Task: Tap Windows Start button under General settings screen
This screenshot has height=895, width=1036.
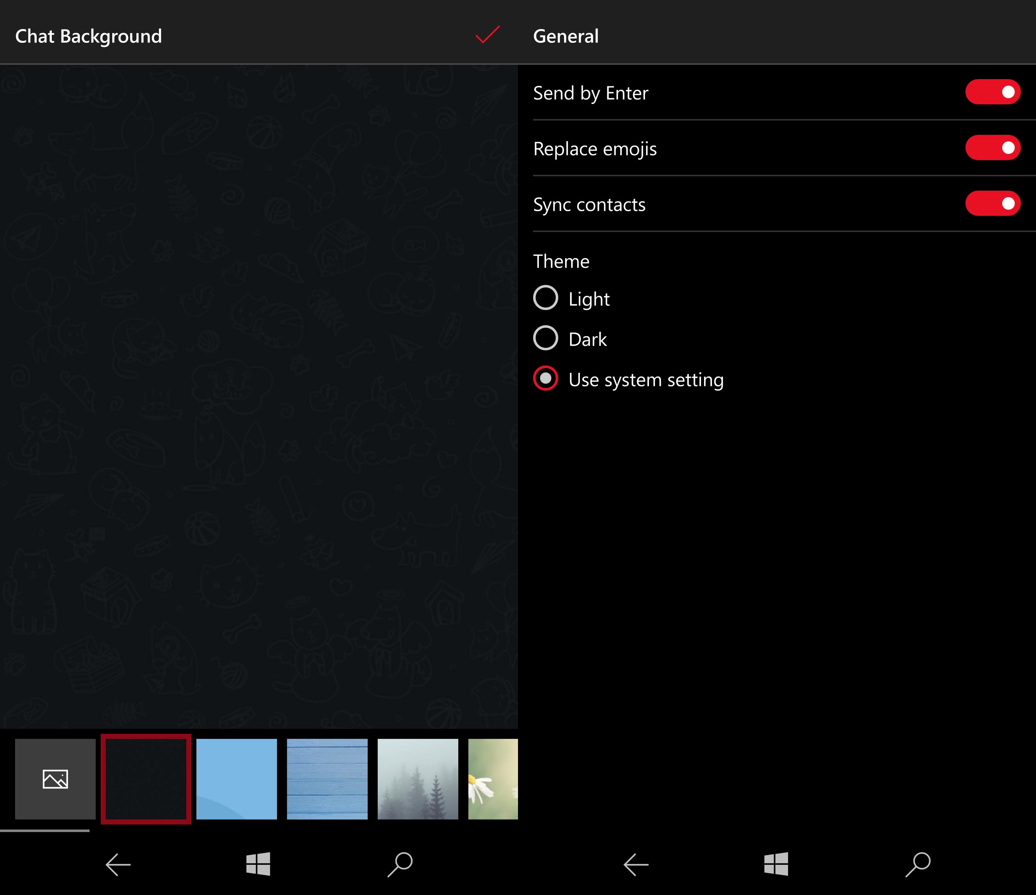Action: click(x=776, y=864)
